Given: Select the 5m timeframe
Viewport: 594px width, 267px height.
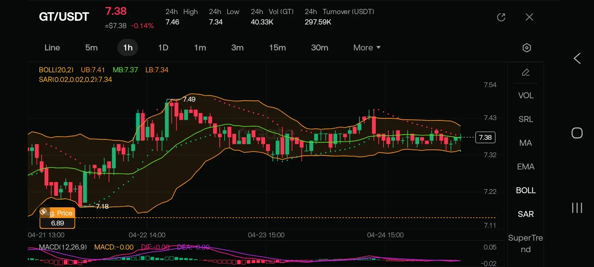Looking at the screenshot, I should [x=91, y=47].
